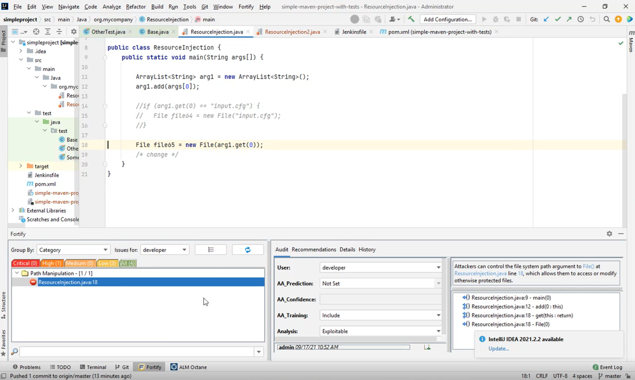Screen dimensions: 635x380
Task: Toggle the Terminal tool window button
Action: (x=93, y=367)
